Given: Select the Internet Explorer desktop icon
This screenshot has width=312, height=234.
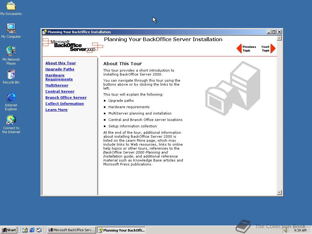Looking at the screenshot, I should [x=11, y=101].
